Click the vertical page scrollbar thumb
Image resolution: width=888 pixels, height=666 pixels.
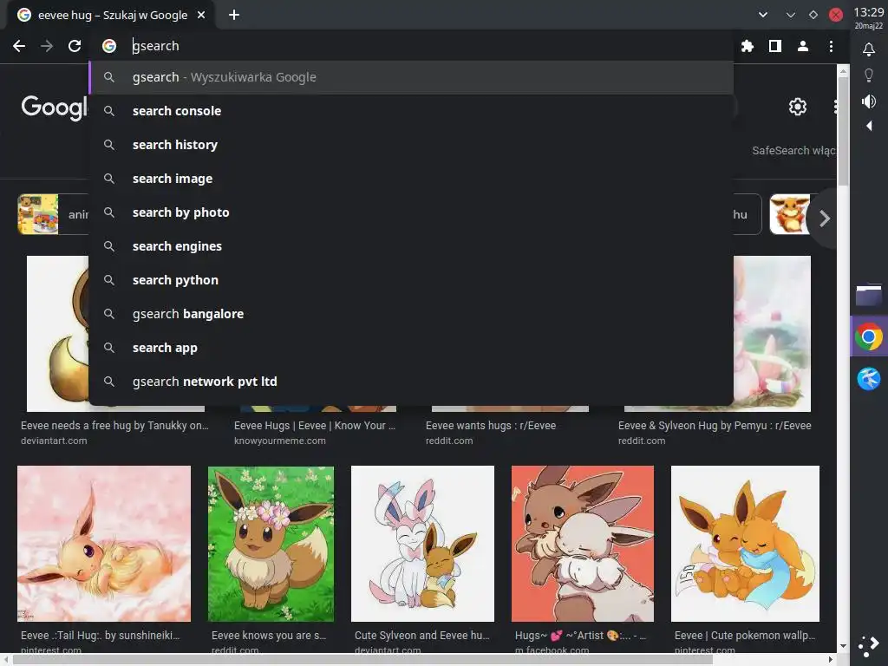coord(843,132)
